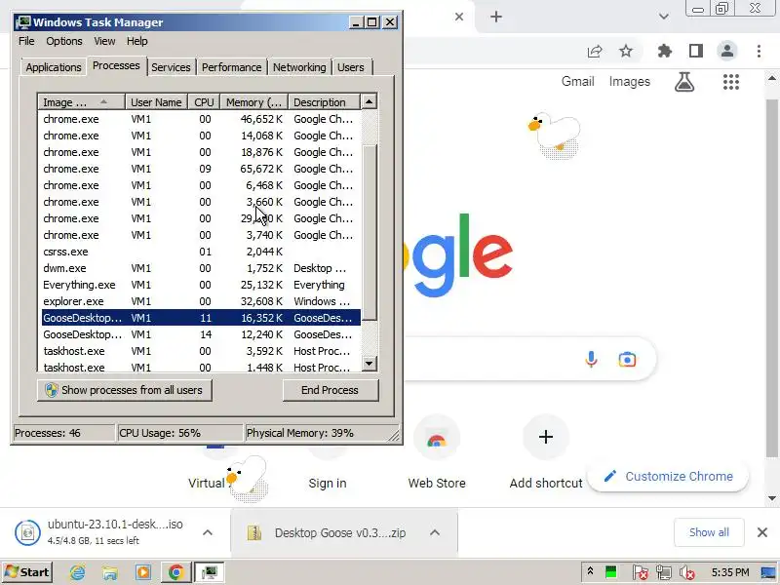Click Customize Chrome button
780x585 pixels.
[668, 477]
